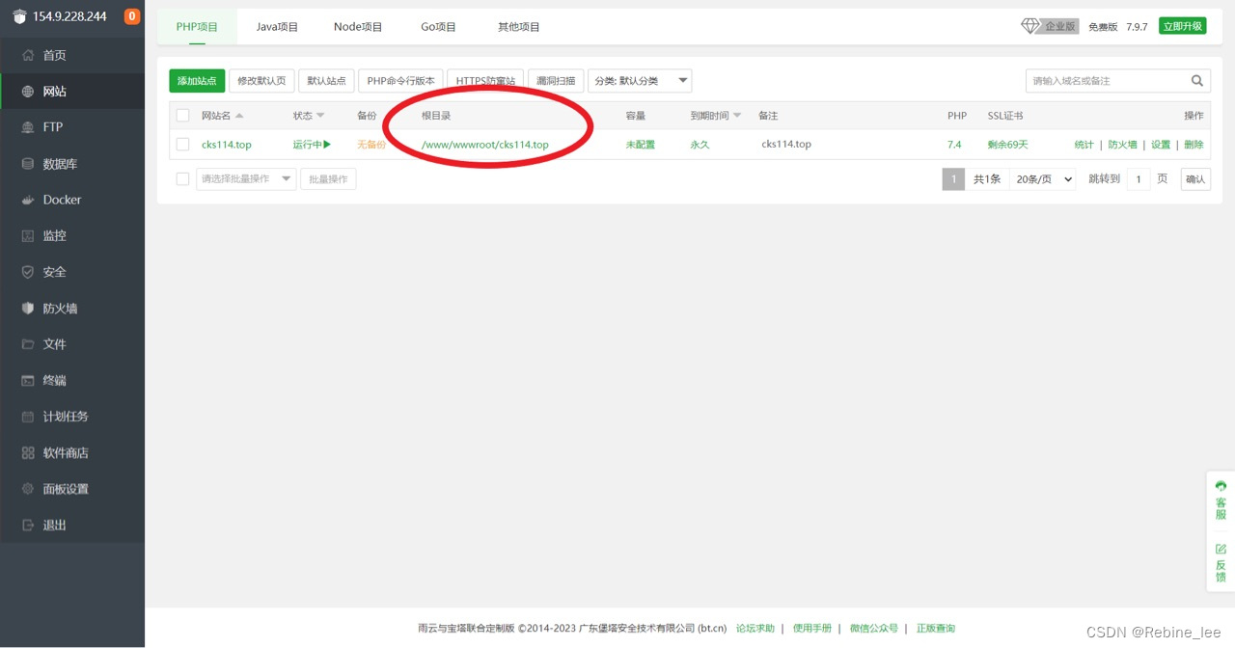Click the monitoring icon beside 监控

(x=28, y=235)
